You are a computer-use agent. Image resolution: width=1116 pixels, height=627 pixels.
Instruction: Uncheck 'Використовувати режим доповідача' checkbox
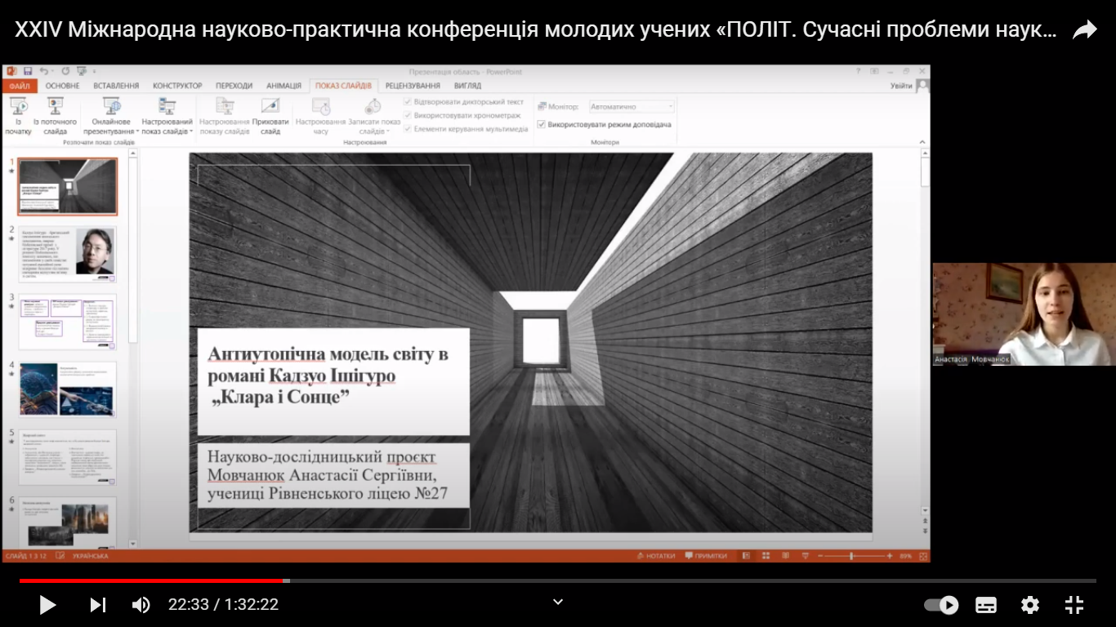click(x=541, y=124)
